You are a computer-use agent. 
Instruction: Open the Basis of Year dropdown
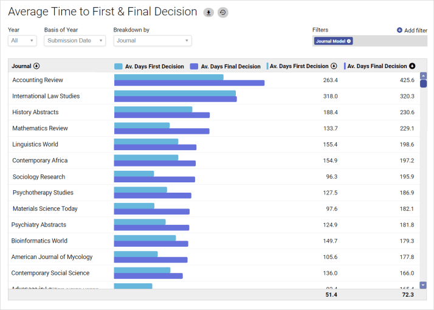click(75, 41)
